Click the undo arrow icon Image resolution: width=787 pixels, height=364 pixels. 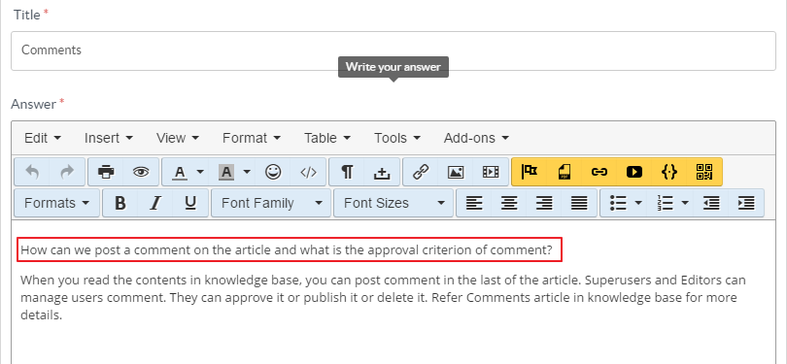click(32, 172)
